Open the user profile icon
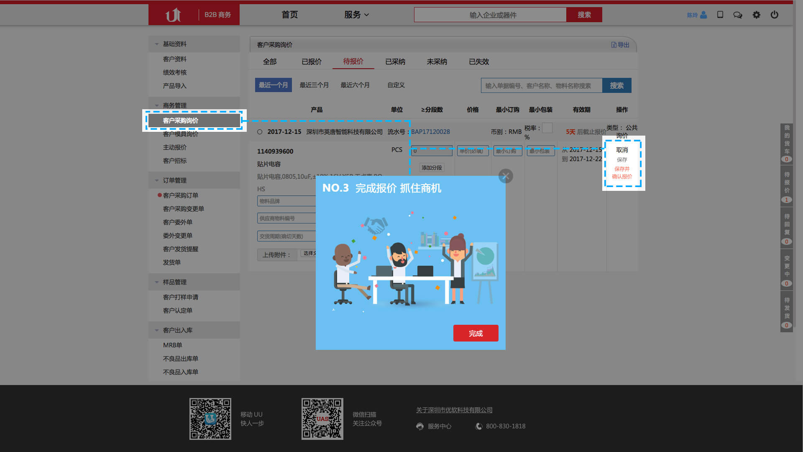Screen dimensions: 803x452 click(x=703, y=15)
